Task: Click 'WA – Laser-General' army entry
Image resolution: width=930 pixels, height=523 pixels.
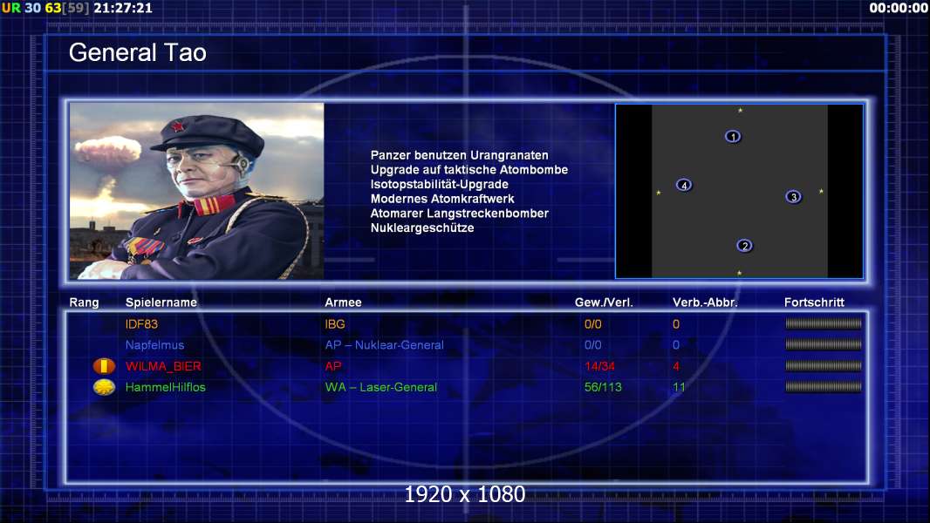Action: [380, 387]
